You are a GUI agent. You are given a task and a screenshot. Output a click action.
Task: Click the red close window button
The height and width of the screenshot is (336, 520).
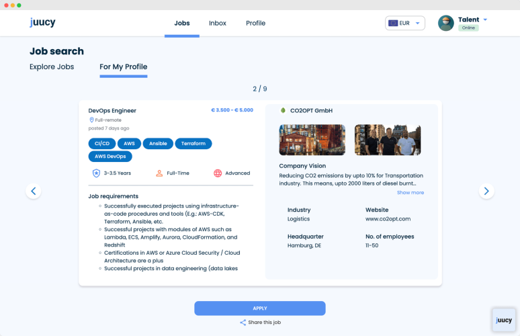[6, 5]
